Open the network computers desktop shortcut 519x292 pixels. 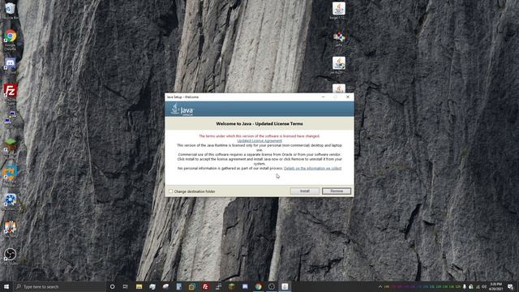pyautogui.click(x=10, y=117)
